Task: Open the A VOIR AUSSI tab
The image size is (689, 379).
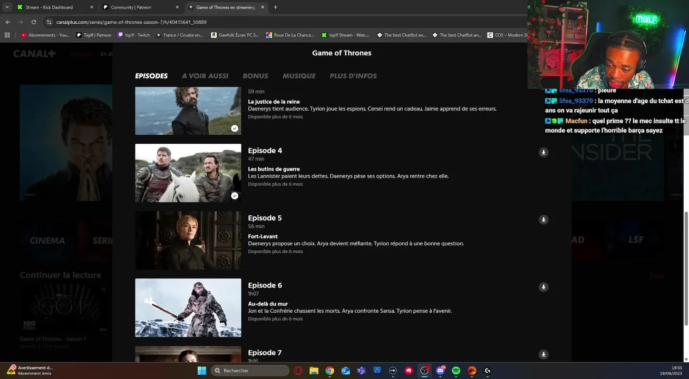Action: pyautogui.click(x=205, y=76)
